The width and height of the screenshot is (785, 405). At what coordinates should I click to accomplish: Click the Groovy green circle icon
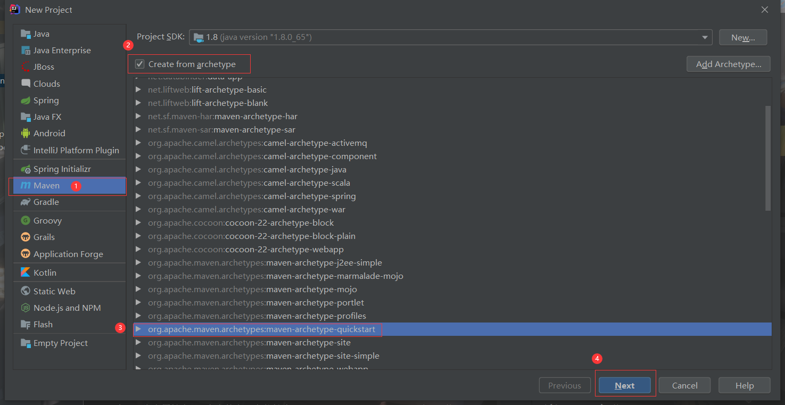coord(26,220)
